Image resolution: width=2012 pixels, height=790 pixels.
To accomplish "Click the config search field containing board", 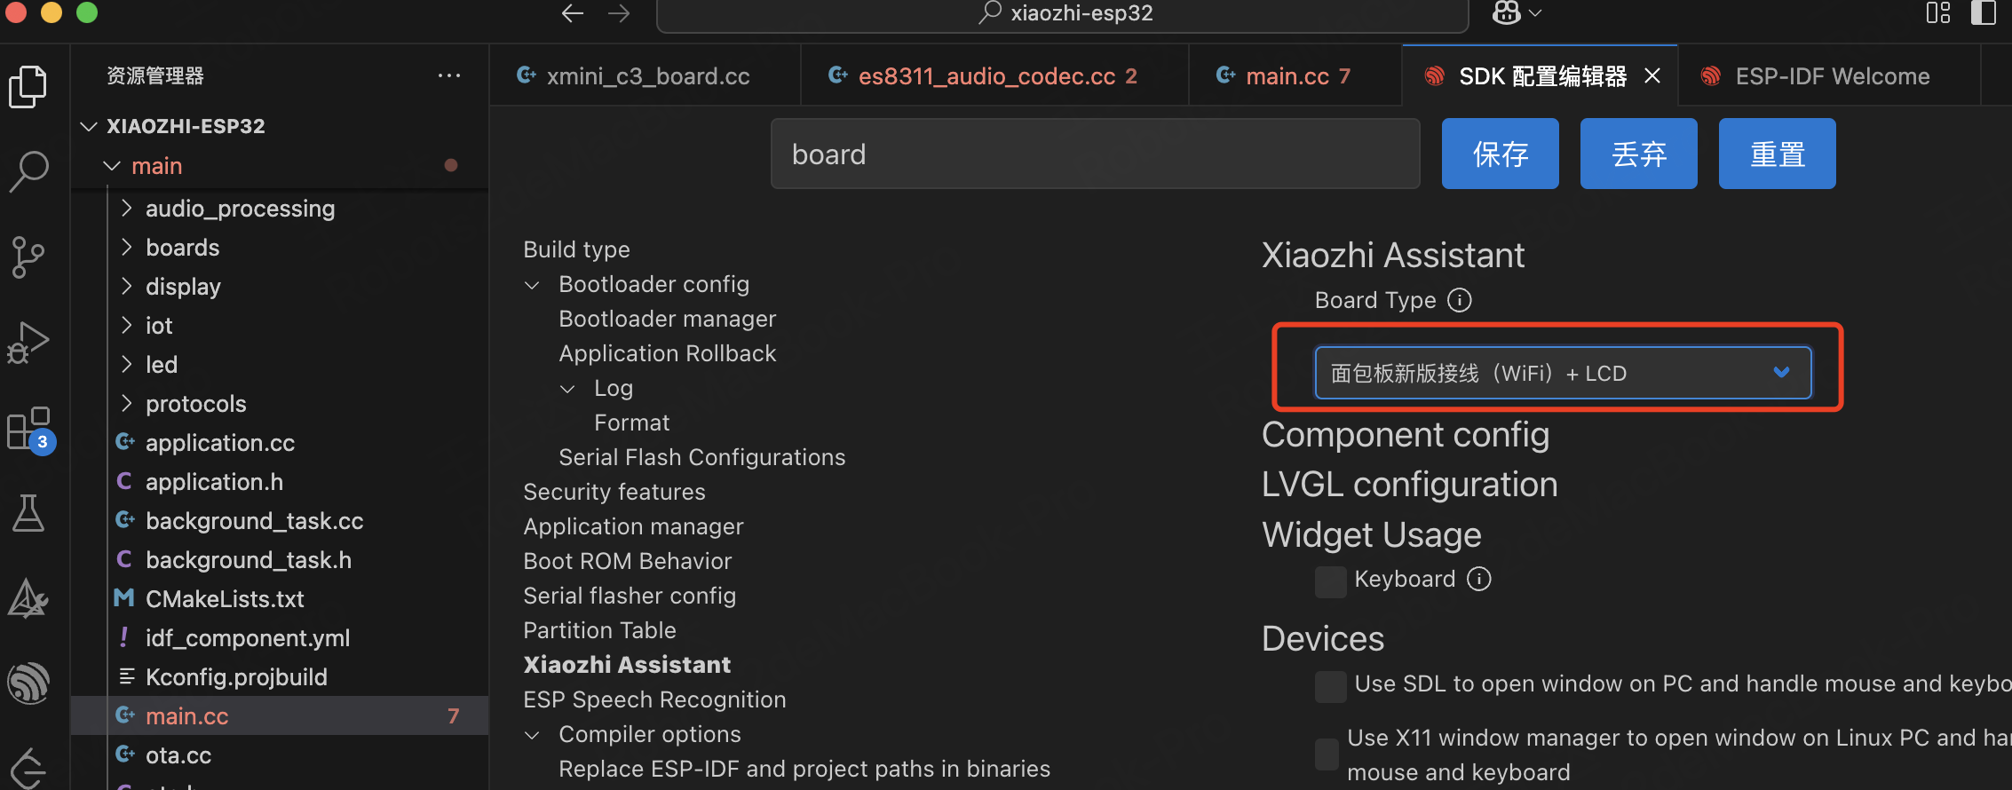I will pos(1095,154).
